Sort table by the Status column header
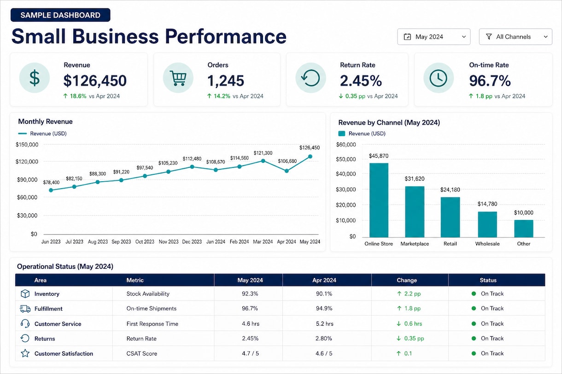The height and width of the screenshot is (374, 562). pyautogui.click(x=488, y=280)
